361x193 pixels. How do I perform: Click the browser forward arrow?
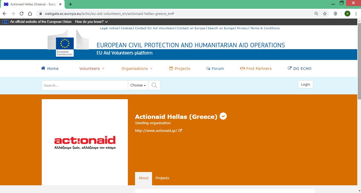(13, 14)
